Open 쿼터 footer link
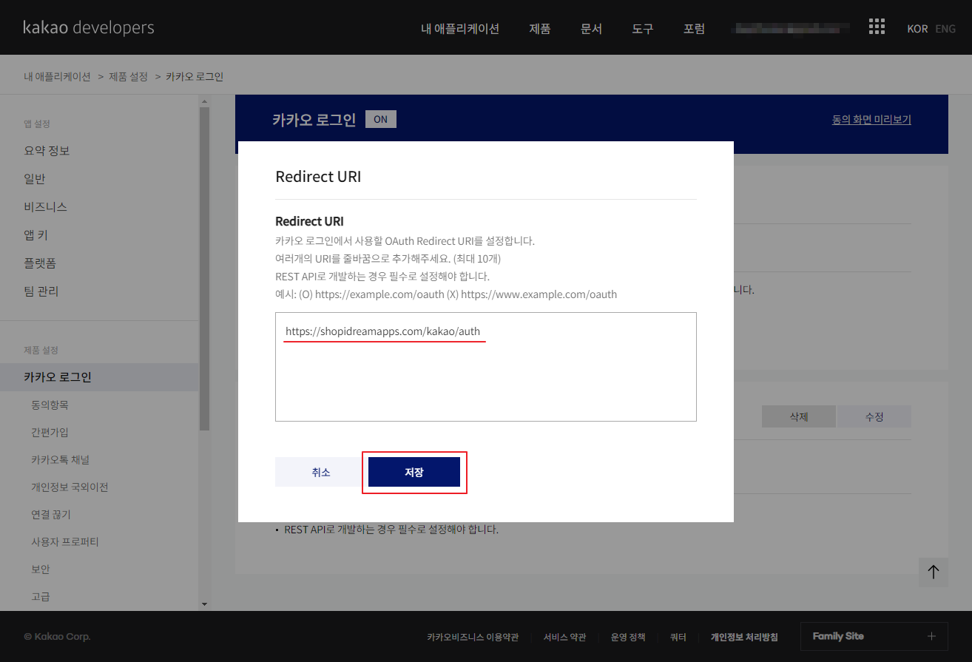Viewport: 972px width, 662px height. (678, 637)
